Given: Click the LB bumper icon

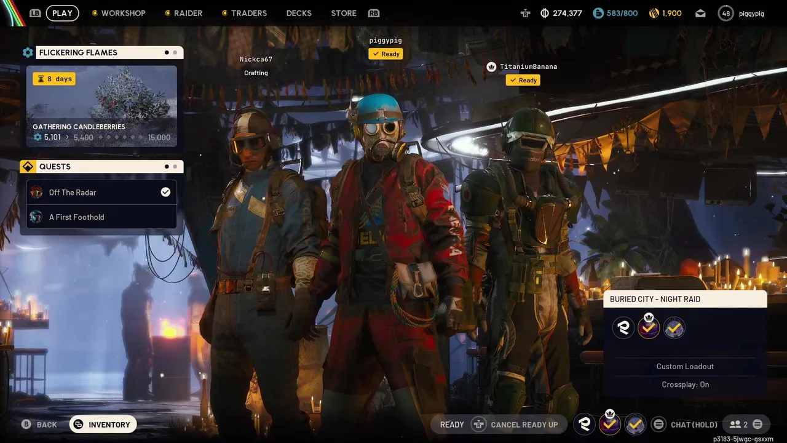Looking at the screenshot, I should pyautogui.click(x=35, y=13).
